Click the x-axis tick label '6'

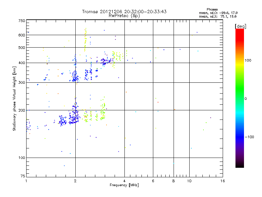(x=153, y=181)
